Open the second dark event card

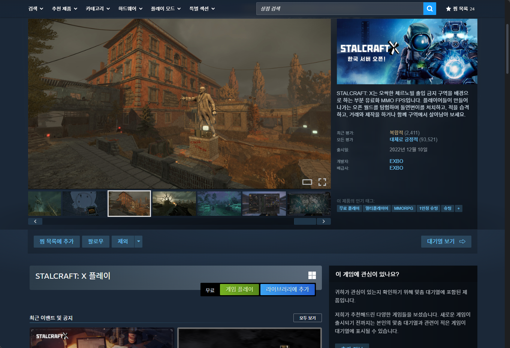point(250,338)
